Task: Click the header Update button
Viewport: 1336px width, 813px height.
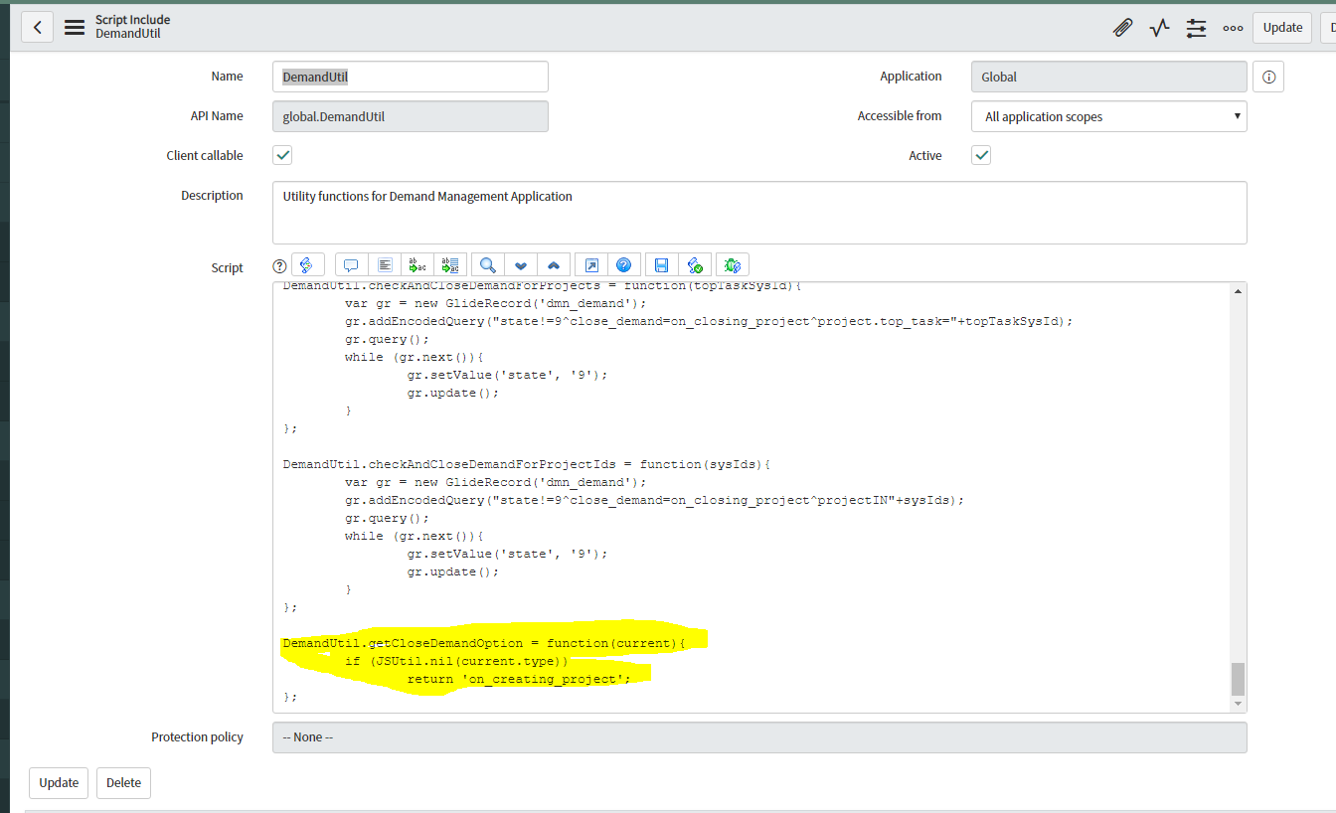Action: [x=1282, y=28]
